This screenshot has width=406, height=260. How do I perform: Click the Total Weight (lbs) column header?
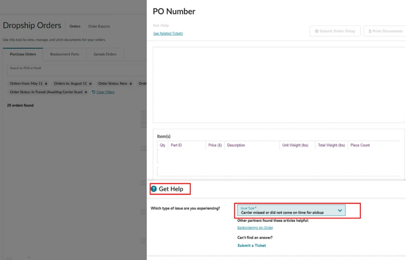tap(332, 145)
